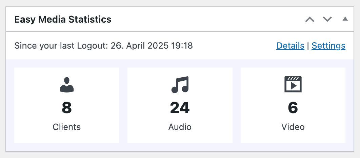Move widget up with chevron arrow
Image resolution: width=360 pixels, height=158 pixels.
coord(309,19)
